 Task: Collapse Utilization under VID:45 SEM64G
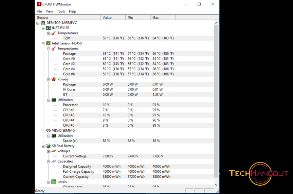click(x=49, y=136)
